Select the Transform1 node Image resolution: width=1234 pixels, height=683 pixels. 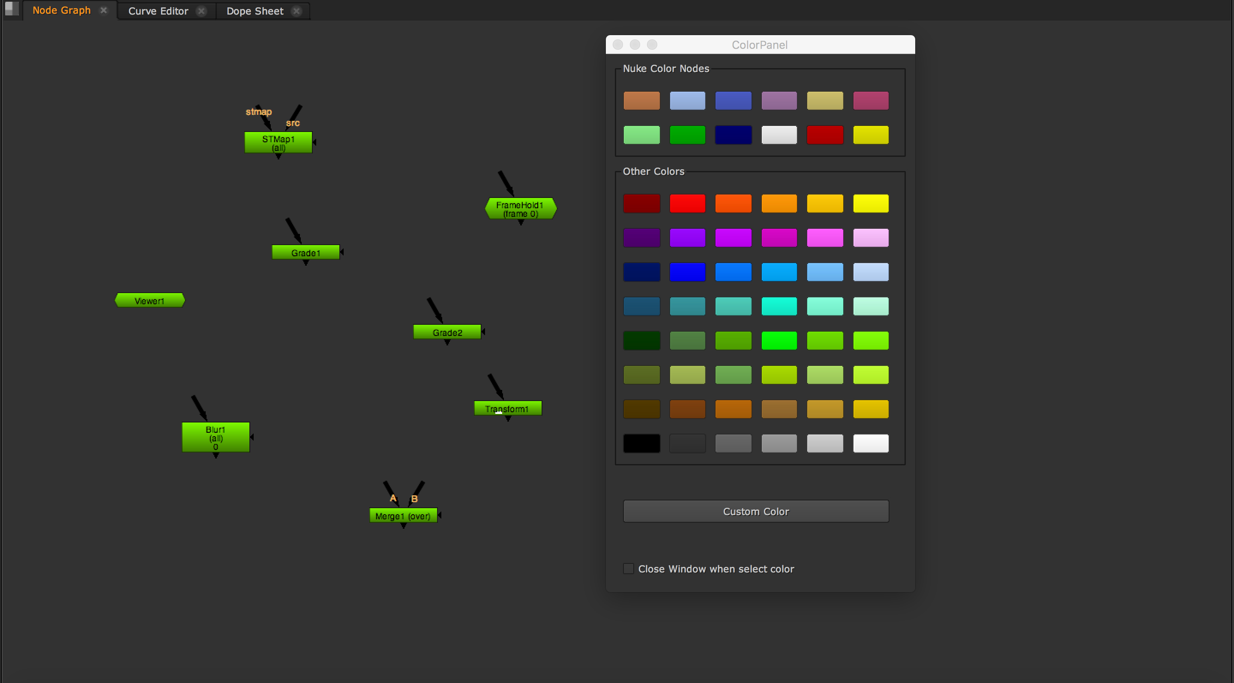(x=507, y=408)
